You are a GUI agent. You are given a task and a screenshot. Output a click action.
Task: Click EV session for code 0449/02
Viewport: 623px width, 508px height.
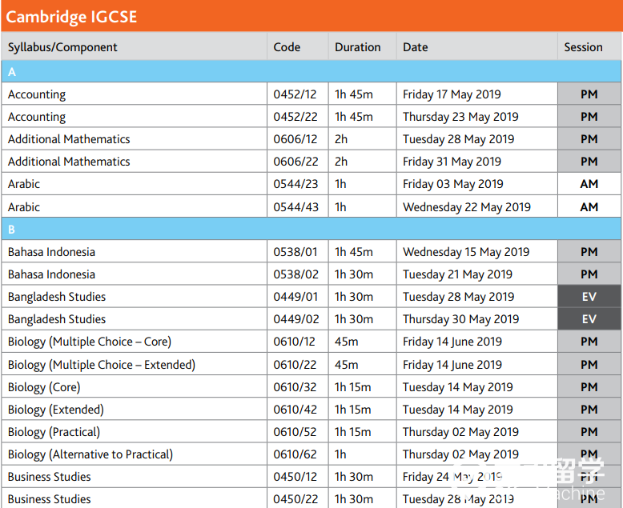point(589,319)
